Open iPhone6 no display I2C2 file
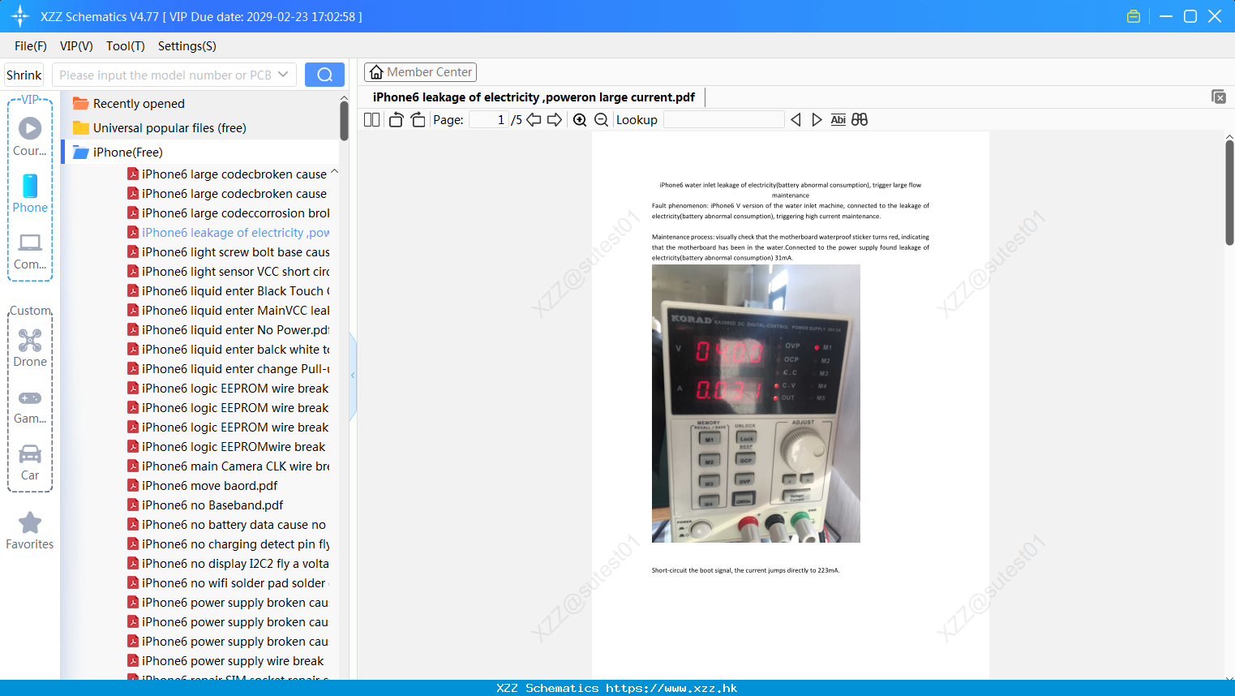 (x=229, y=564)
